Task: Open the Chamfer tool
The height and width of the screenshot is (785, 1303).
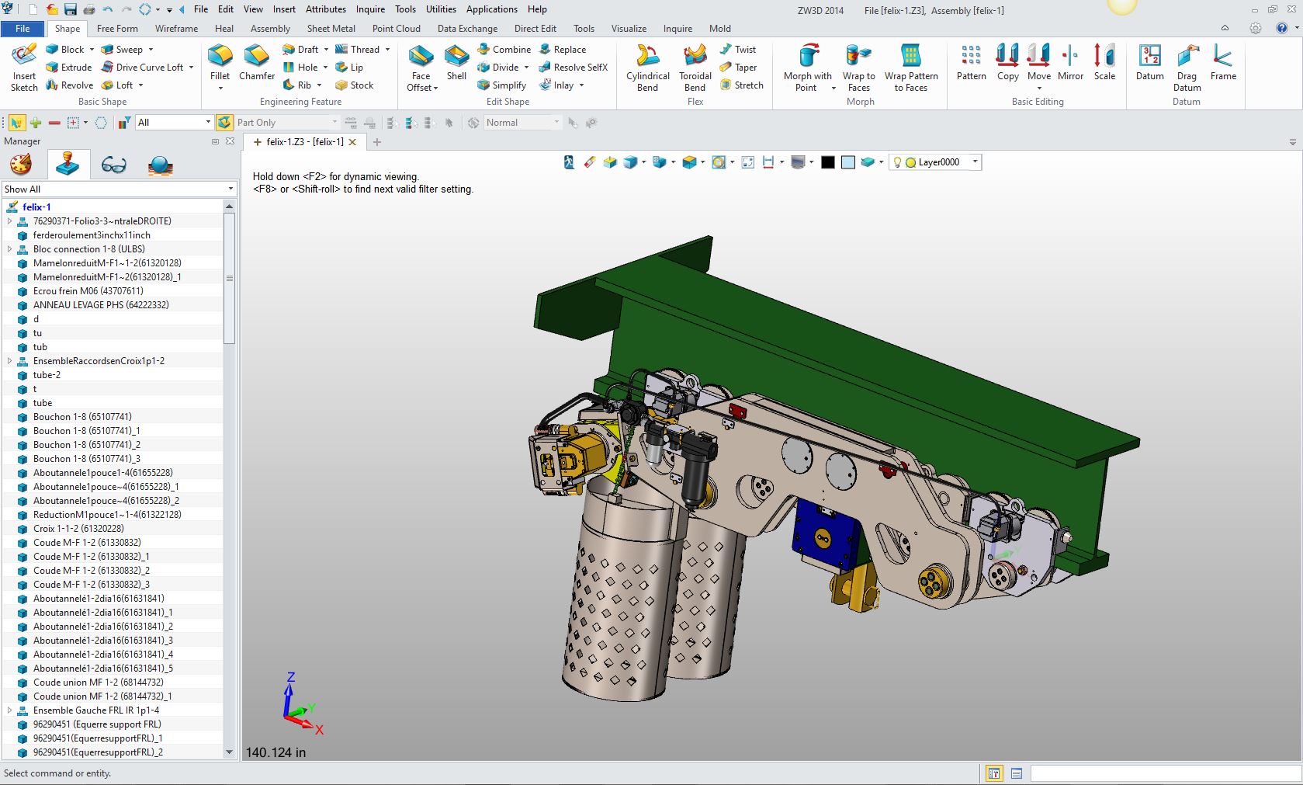Action: point(257,62)
